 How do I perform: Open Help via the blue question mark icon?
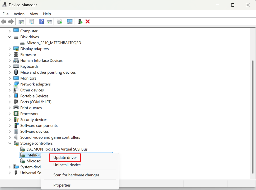tap(41, 22)
